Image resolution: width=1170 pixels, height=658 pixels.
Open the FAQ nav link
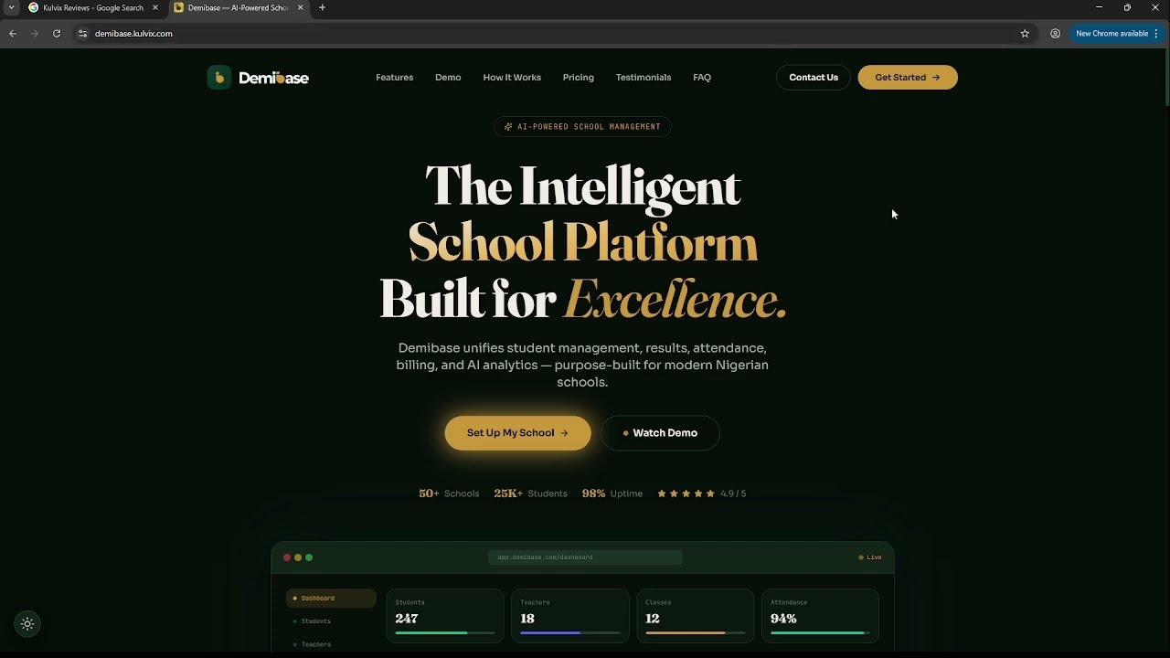(x=702, y=78)
